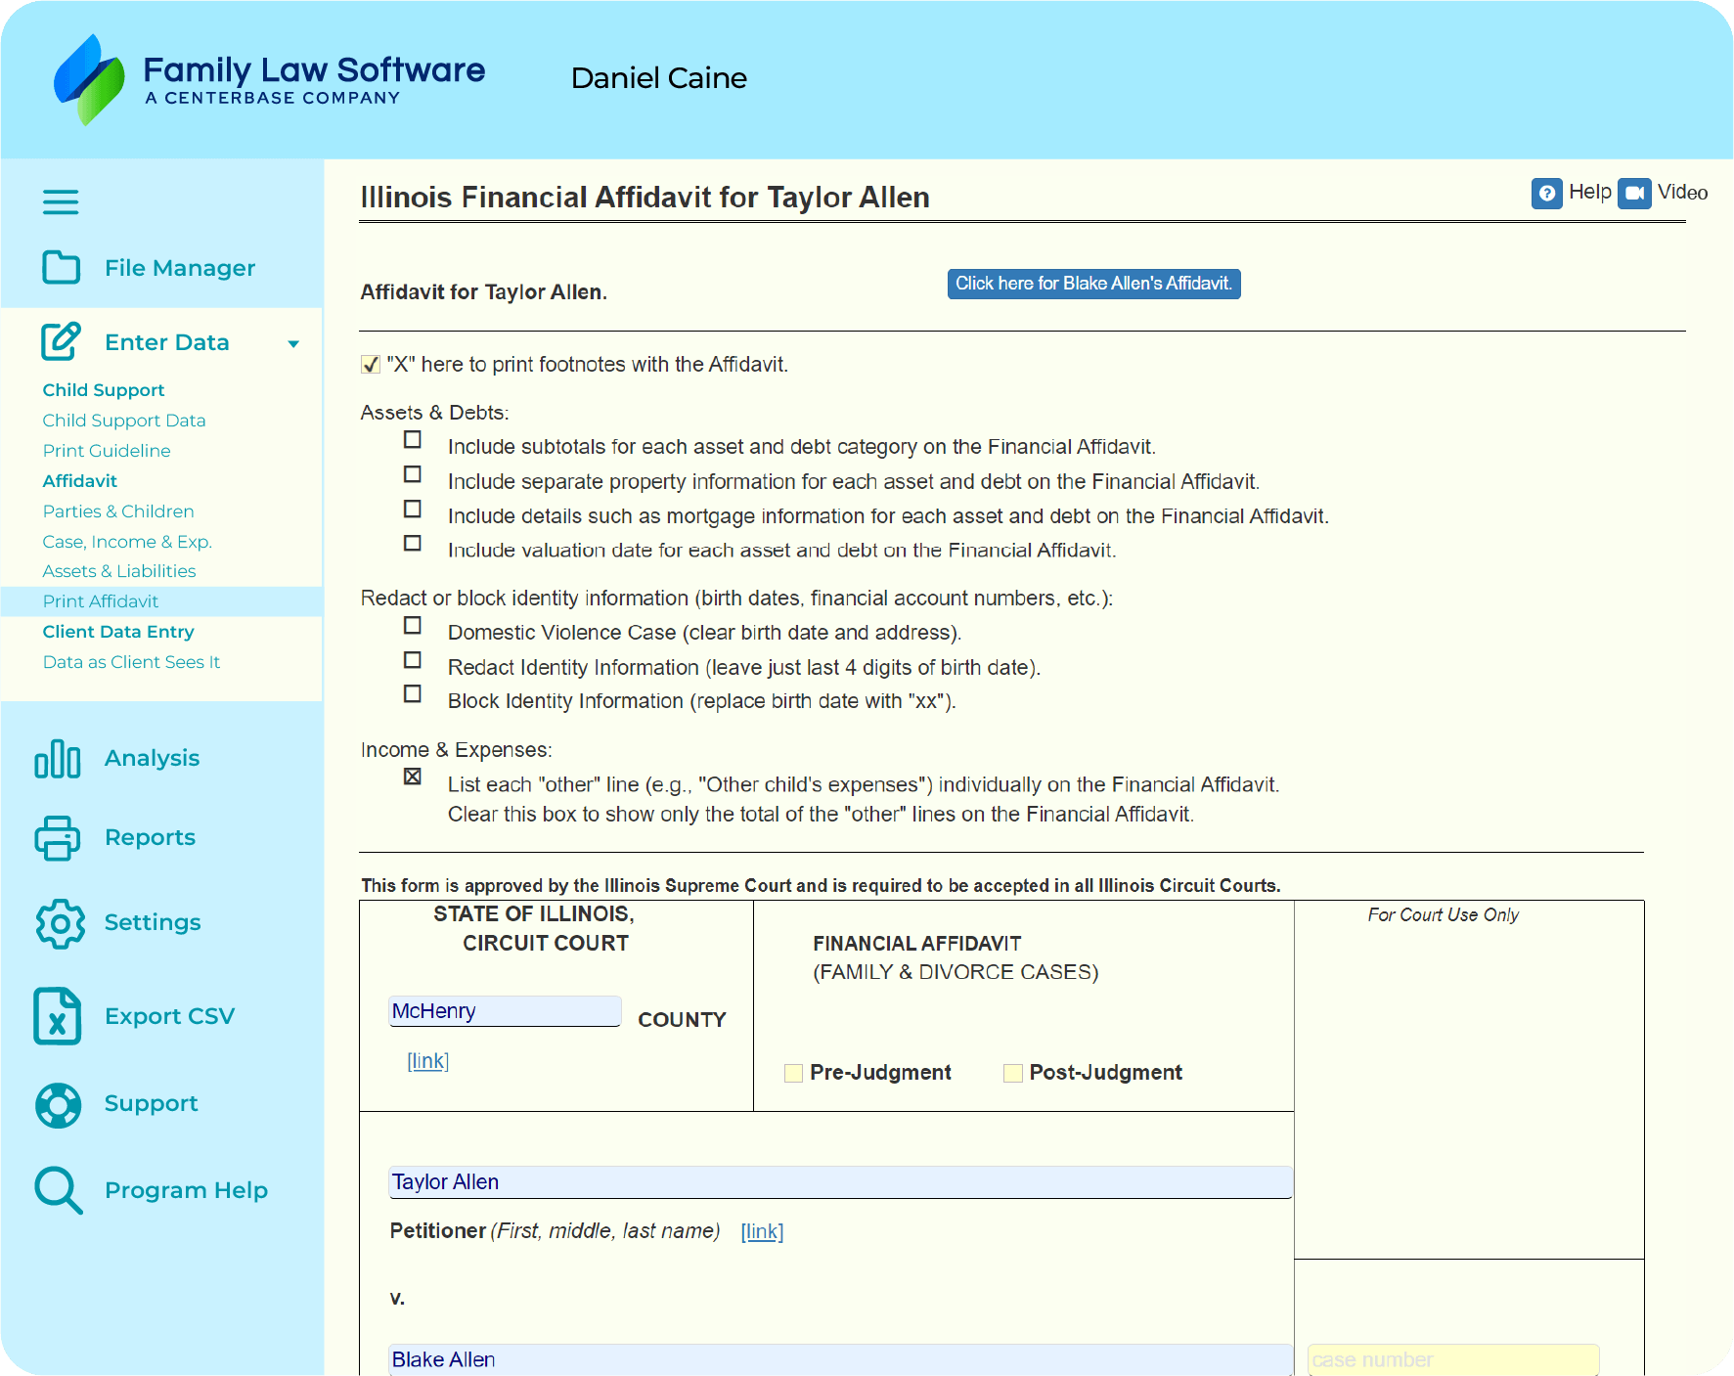
Task: Play the Video help icon
Action: click(1633, 193)
